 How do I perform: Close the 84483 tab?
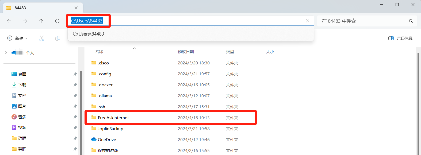(x=76, y=8)
